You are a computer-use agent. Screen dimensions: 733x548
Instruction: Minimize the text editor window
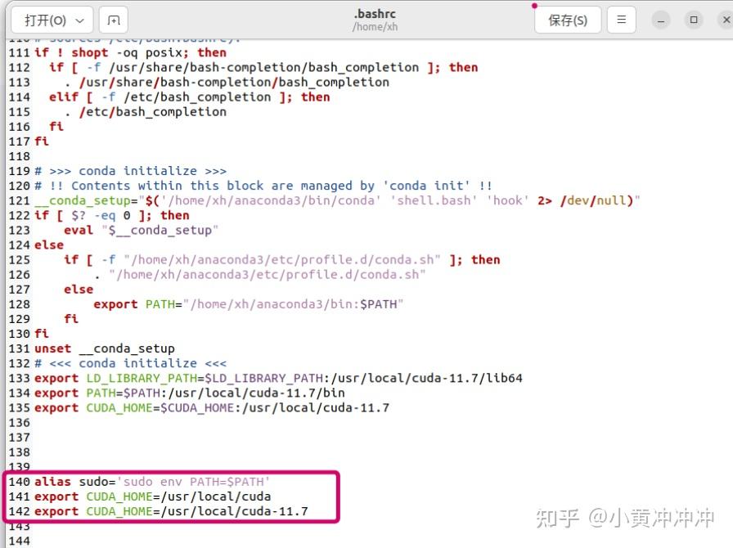point(659,19)
